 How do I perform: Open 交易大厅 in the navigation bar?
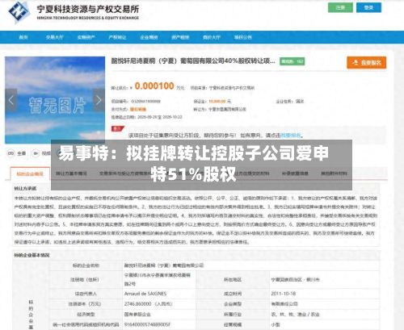click(x=54, y=37)
